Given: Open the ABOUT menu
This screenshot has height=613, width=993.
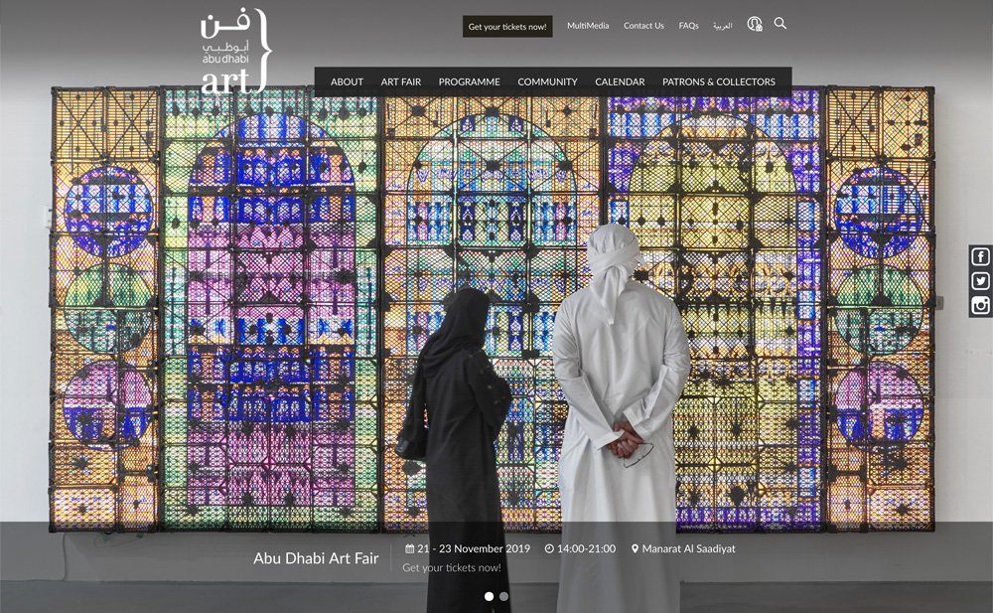Looking at the screenshot, I should point(347,81).
